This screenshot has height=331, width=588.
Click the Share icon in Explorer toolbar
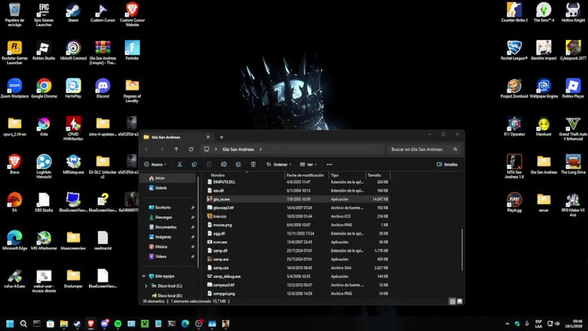[238, 164]
